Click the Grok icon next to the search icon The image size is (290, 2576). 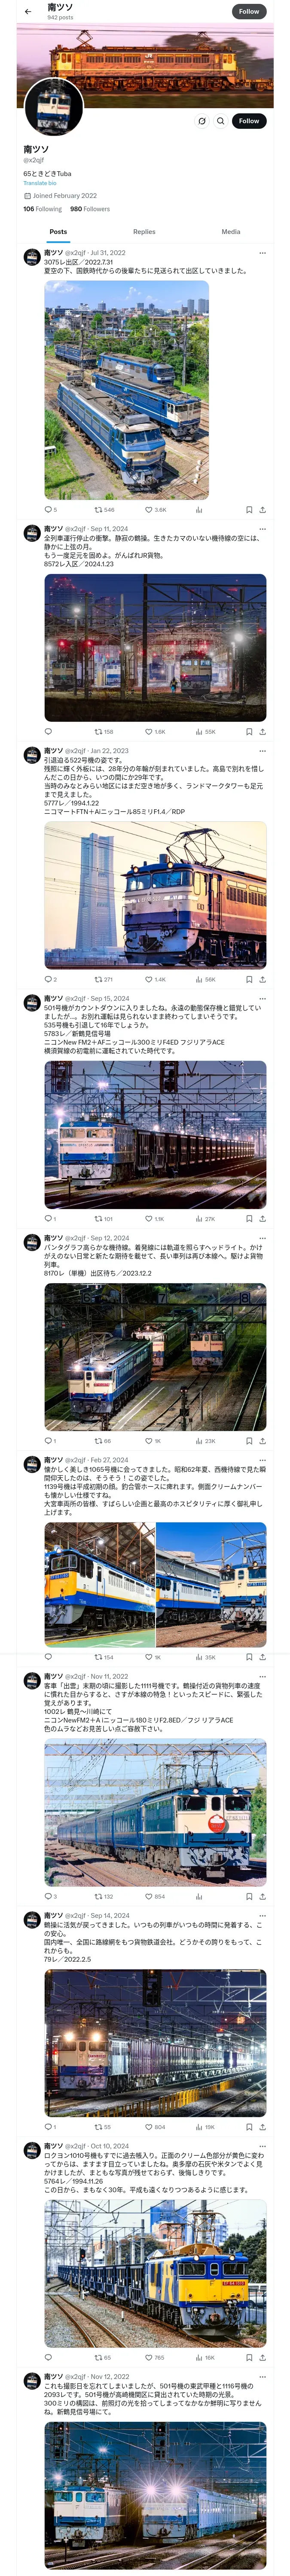202,121
